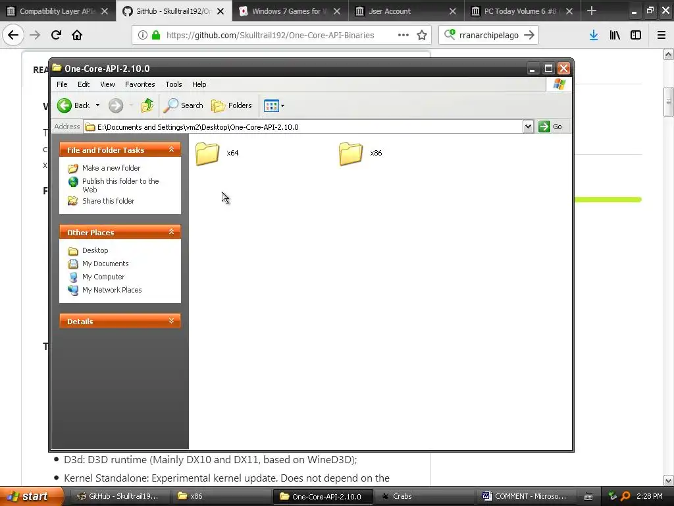Open the Views dropdown button
Screen dimensions: 674x506
(274, 105)
